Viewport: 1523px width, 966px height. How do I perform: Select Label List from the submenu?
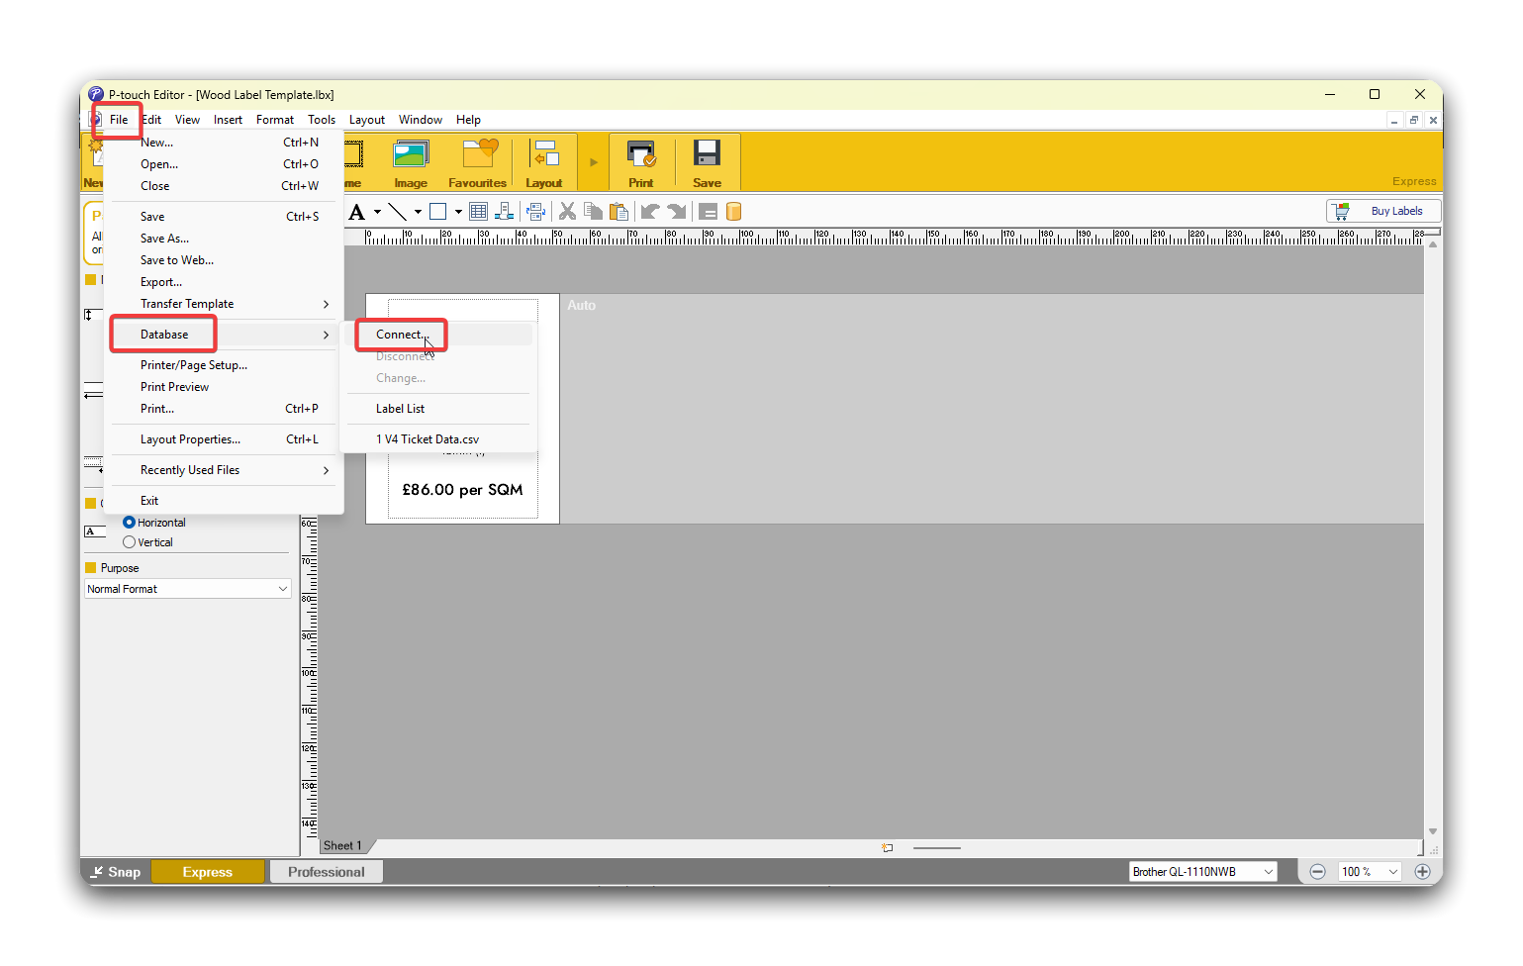coord(401,409)
